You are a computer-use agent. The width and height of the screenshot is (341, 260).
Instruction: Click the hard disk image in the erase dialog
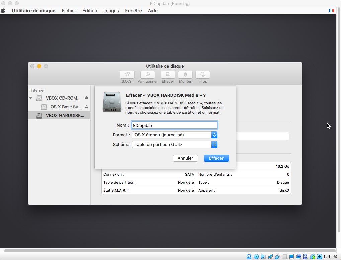112,102
